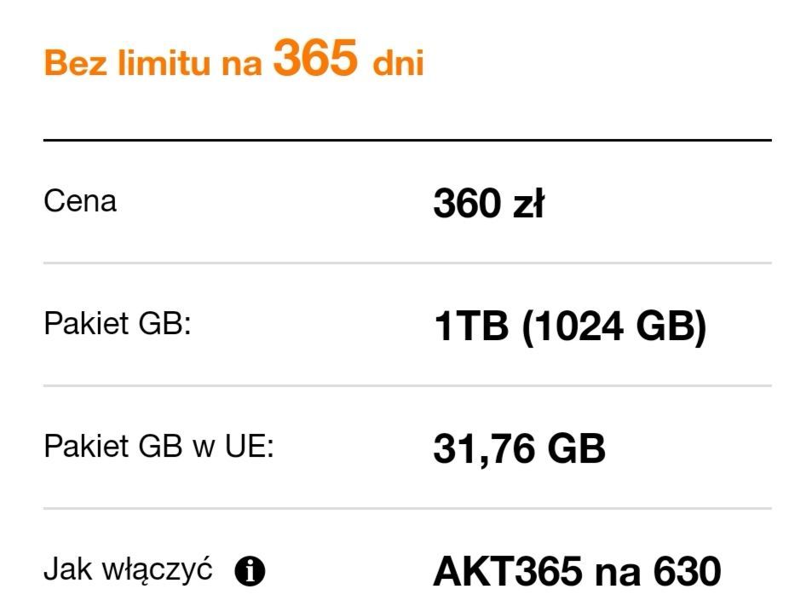The height and width of the screenshot is (606, 801).
Task: Click the 1TB data package value
Action: [471, 326]
